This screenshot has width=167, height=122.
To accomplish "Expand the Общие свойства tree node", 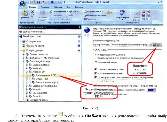I will [23, 54].
